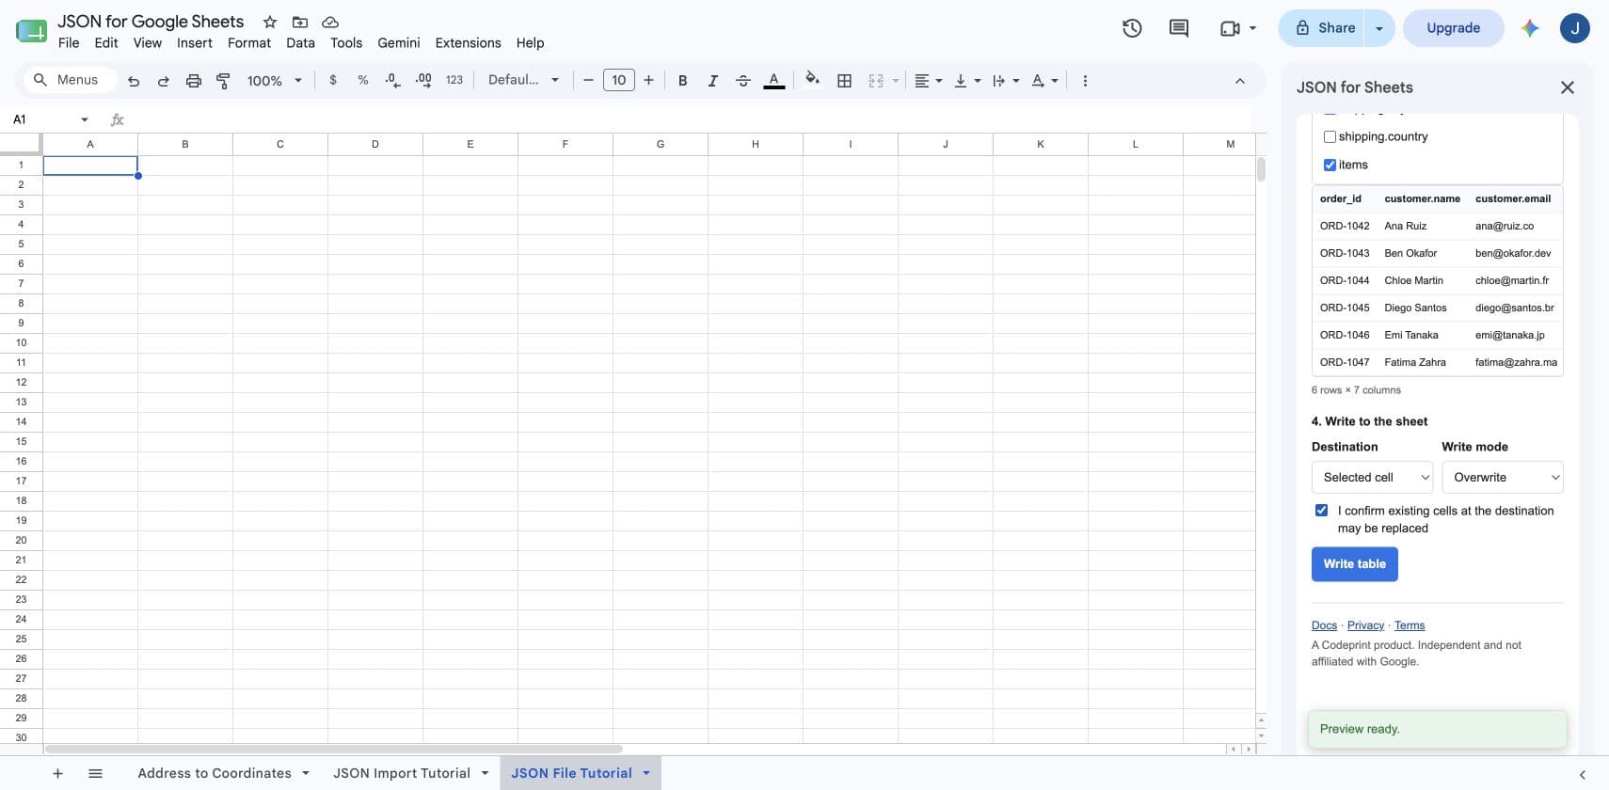Open Share options dropdown arrow

(1378, 28)
